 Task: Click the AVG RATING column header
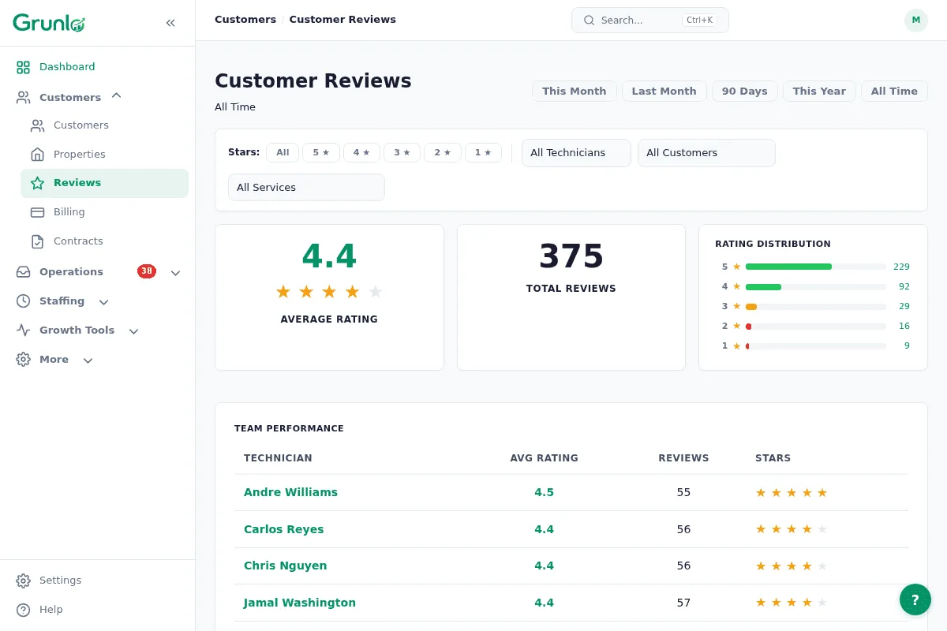[545, 458]
